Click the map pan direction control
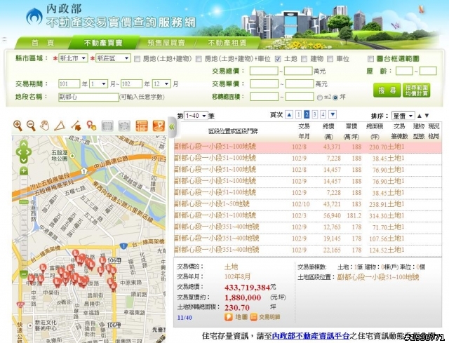Screen dimensions: 449x343 click(23, 150)
